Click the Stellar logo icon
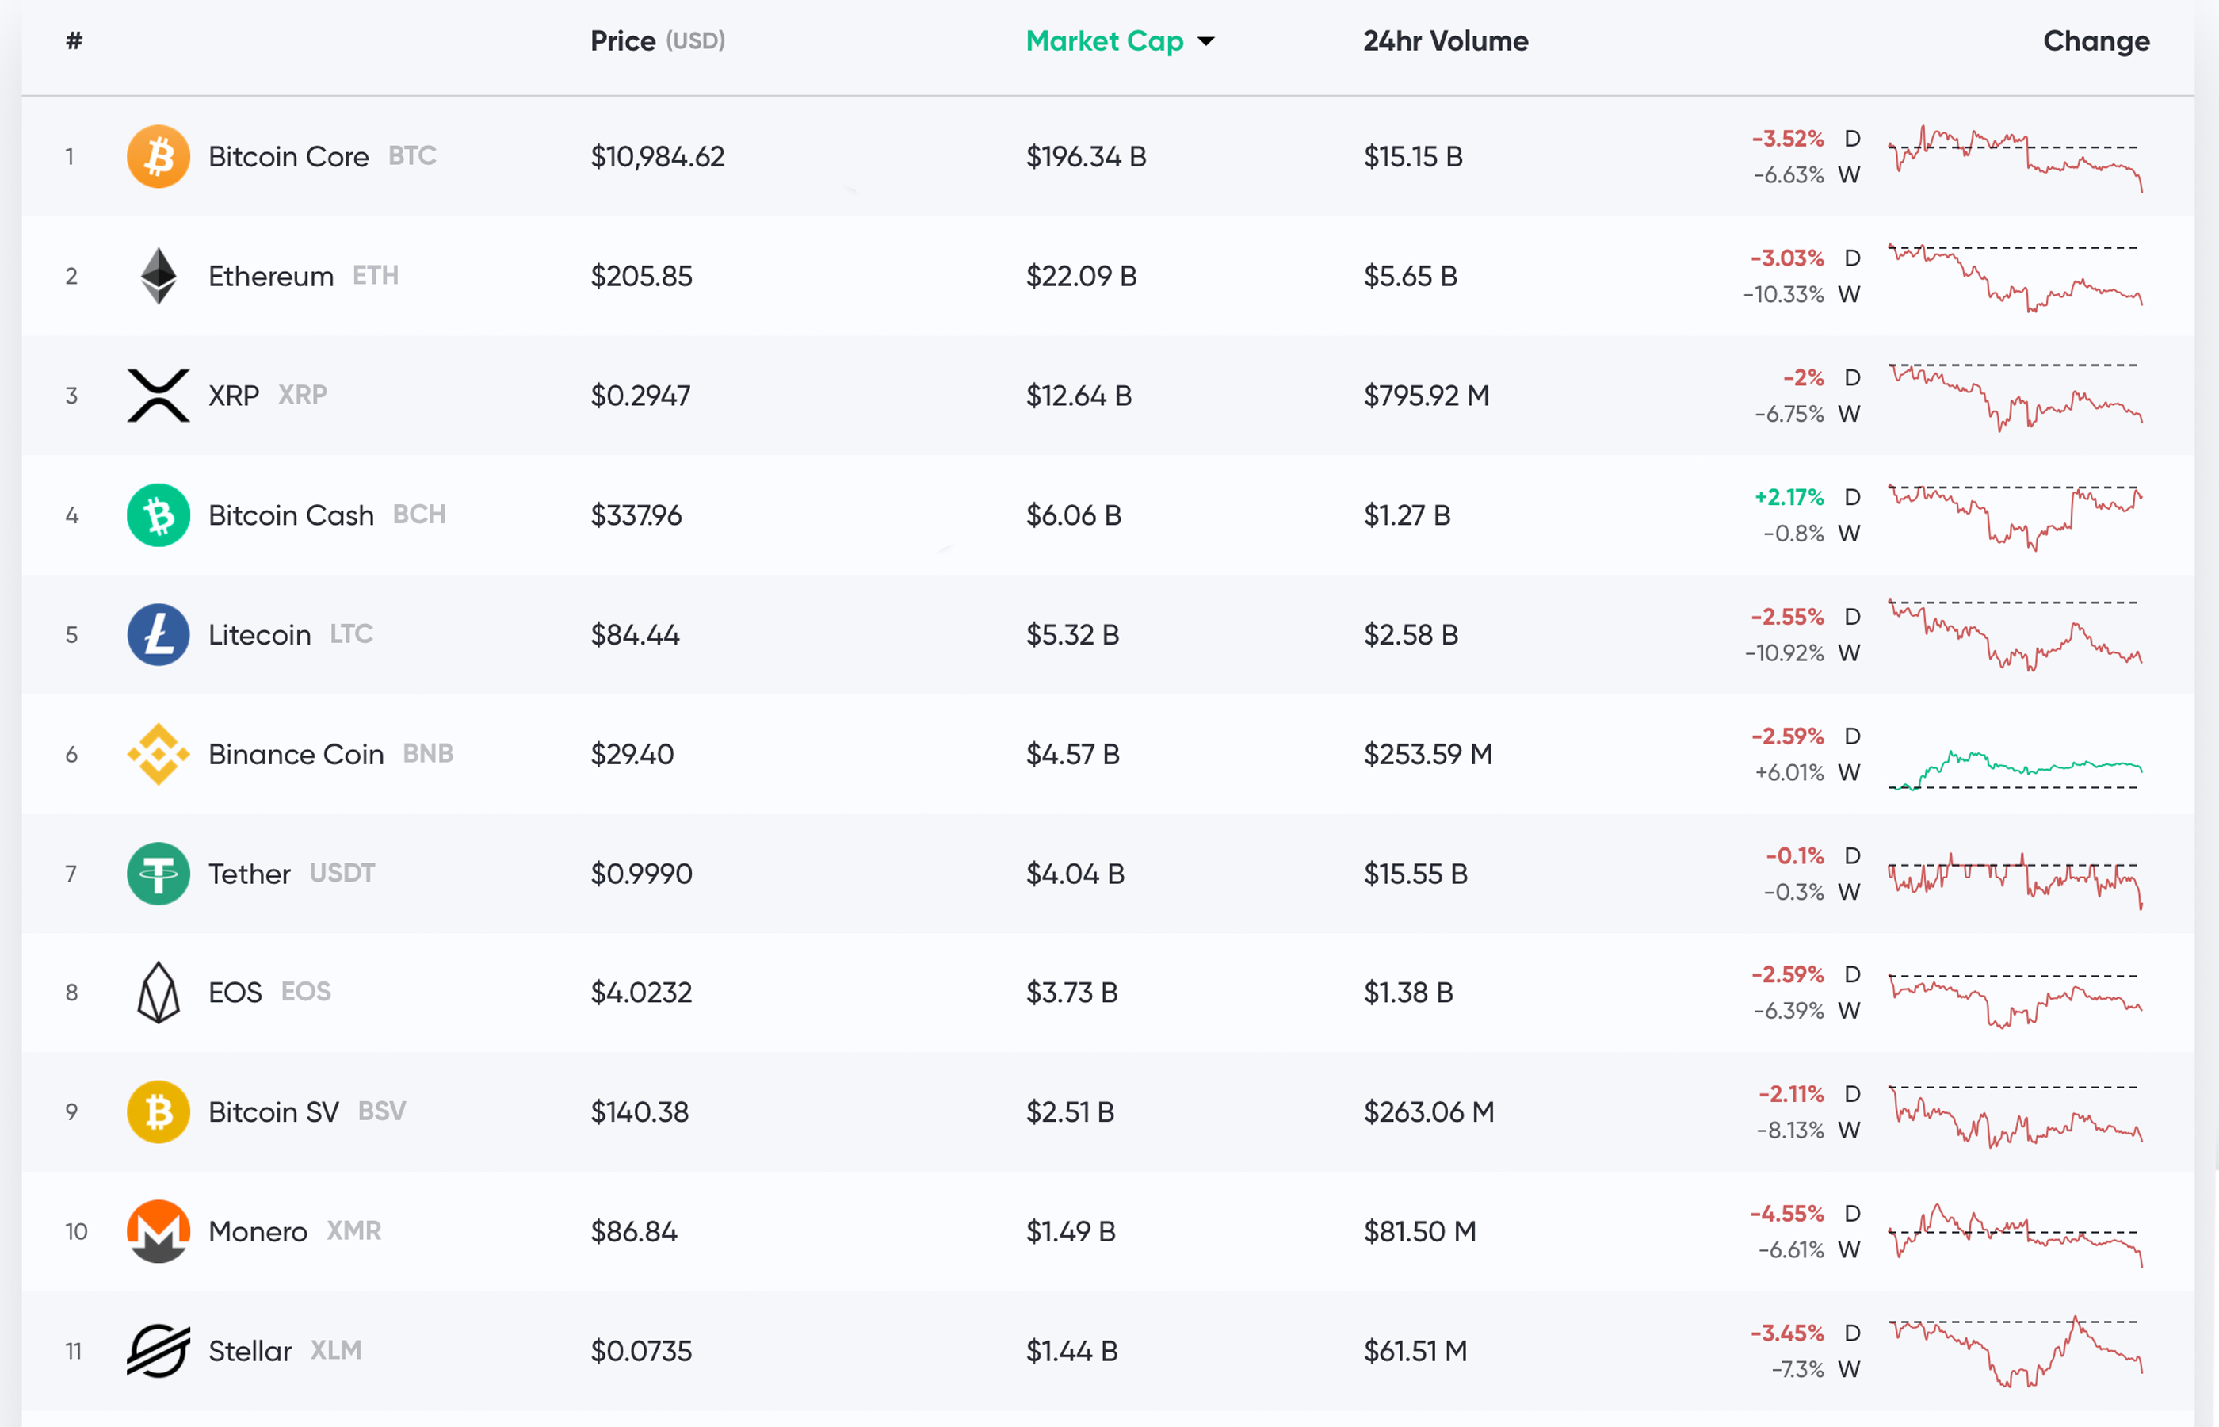The width and height of the screenshot is (2219, 1427). coord(158,1351)
